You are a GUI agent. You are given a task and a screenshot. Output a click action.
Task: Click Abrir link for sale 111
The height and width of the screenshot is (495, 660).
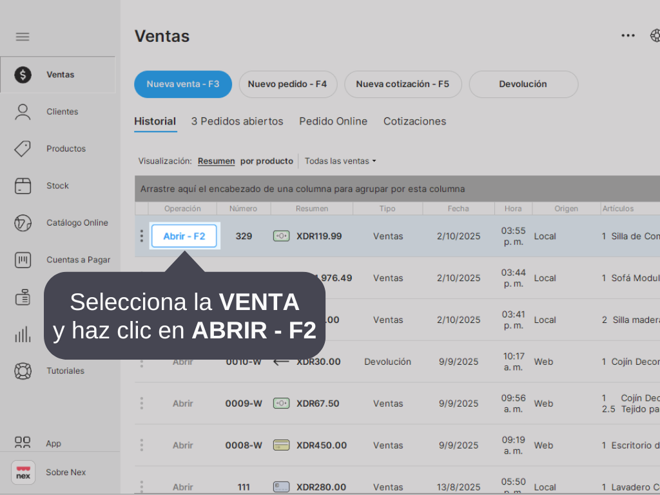tap(182, 487)
